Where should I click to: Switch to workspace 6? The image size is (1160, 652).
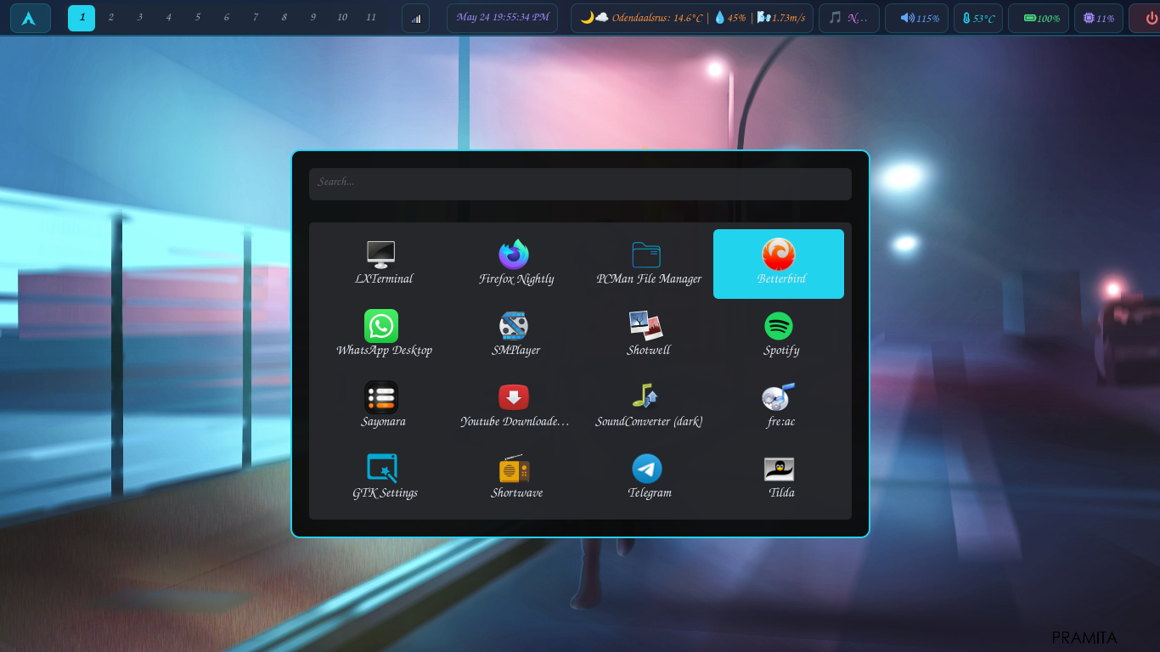226,18
